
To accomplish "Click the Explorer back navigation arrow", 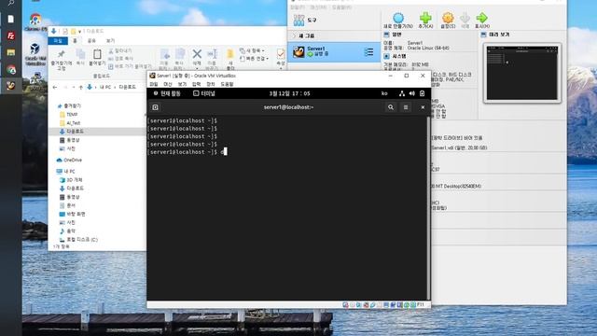I will point(55,87).
